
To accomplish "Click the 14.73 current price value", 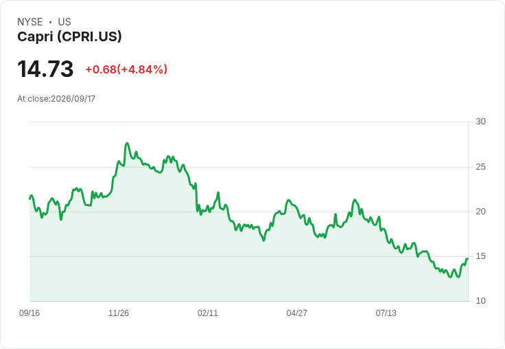I will [x=45, y=69].
